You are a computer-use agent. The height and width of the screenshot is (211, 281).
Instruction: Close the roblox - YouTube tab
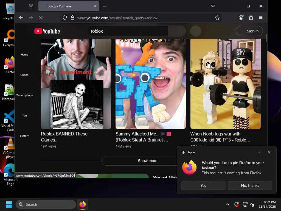[95, 6]
